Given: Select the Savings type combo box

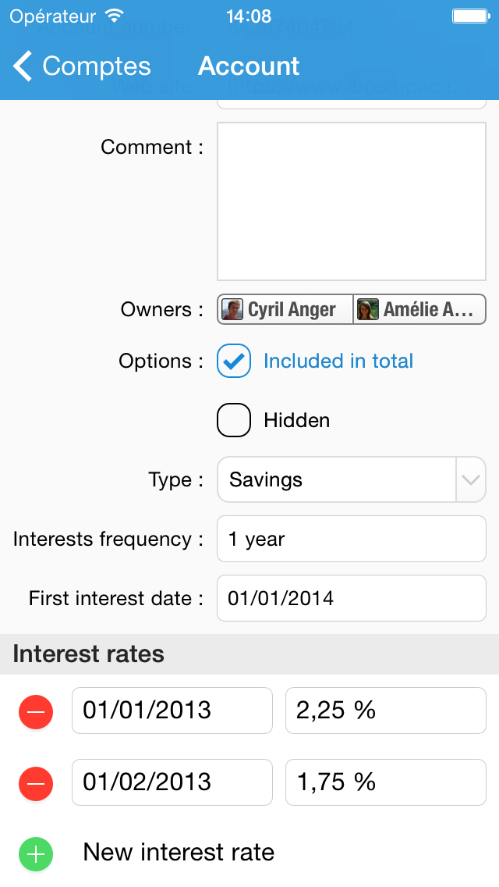Looking at the screenshot, I should pos(335,479).
